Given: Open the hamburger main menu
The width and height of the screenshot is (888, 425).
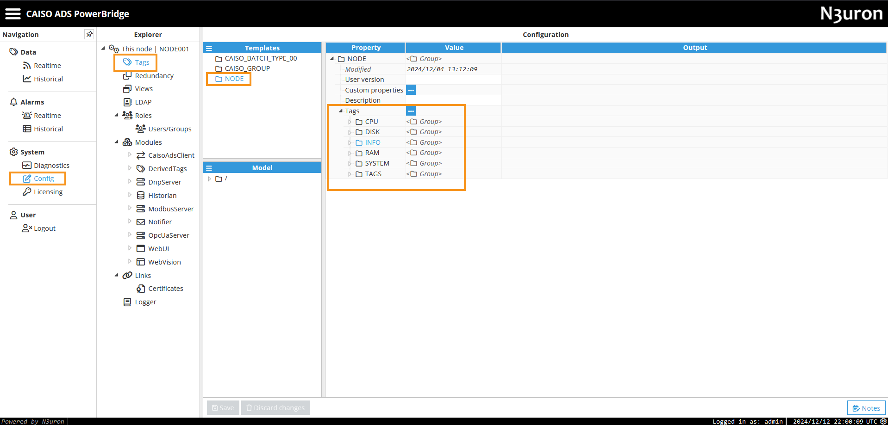Looking at the screenshot, I should pos(13,14).
